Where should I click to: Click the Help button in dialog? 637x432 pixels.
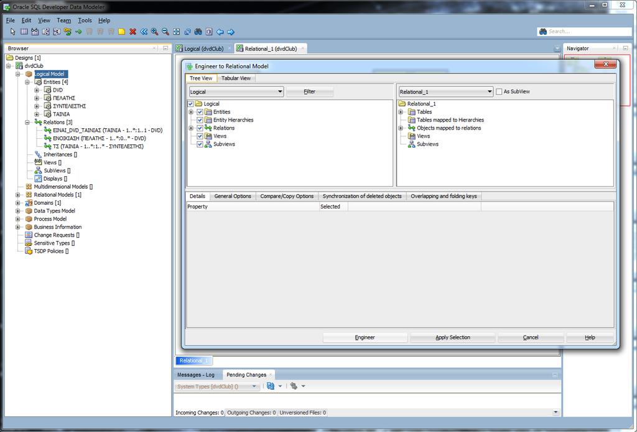[590, 337]
